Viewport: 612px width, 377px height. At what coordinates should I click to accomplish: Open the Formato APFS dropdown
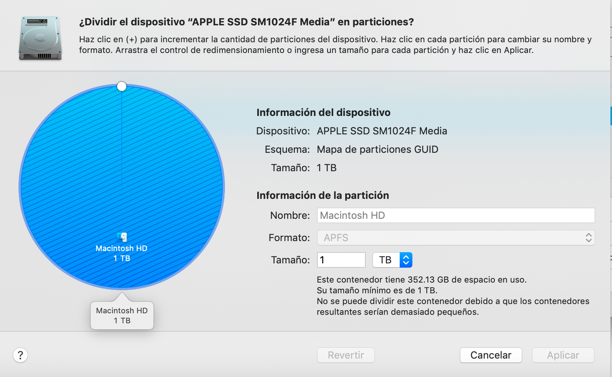pyautogui.click(x=456, y=238)
